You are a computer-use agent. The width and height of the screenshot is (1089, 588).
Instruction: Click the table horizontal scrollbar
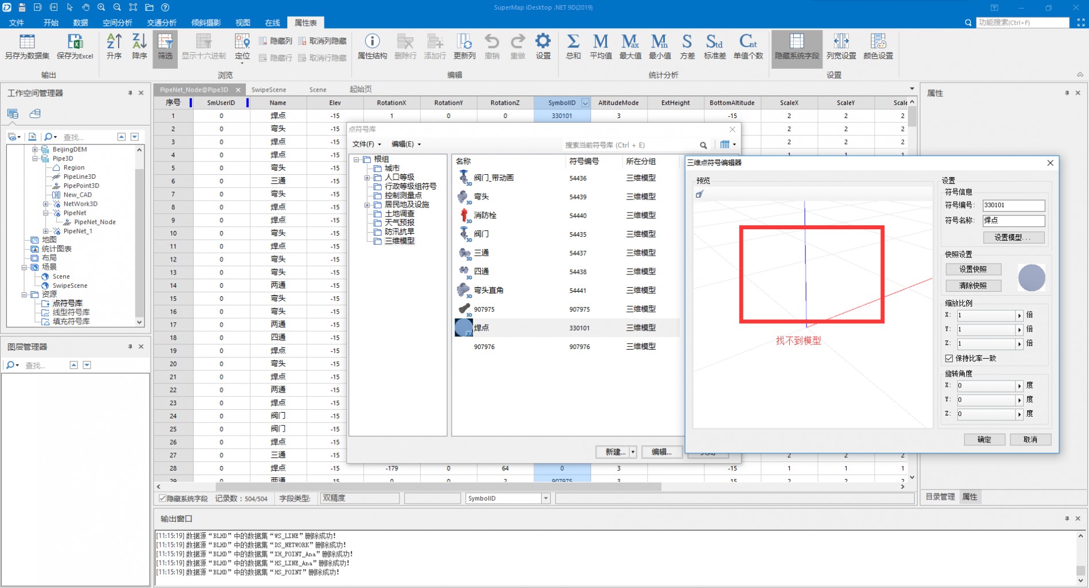point(438,487)
